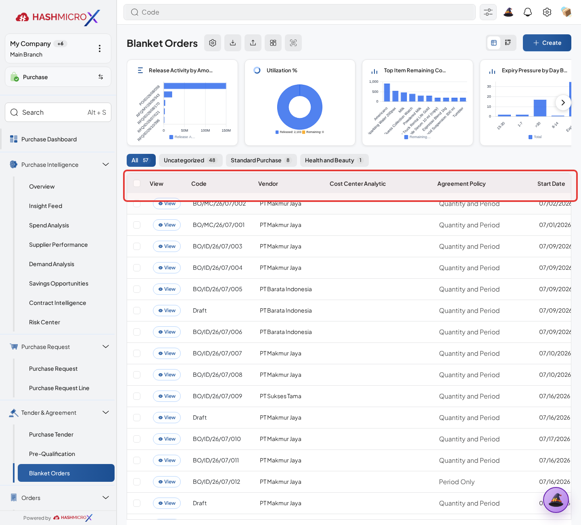The width and height of the screenshot is (581, 525).
Task: Select the checkbox for BO/ID/26/07/009 row
Action: (137, 396)
